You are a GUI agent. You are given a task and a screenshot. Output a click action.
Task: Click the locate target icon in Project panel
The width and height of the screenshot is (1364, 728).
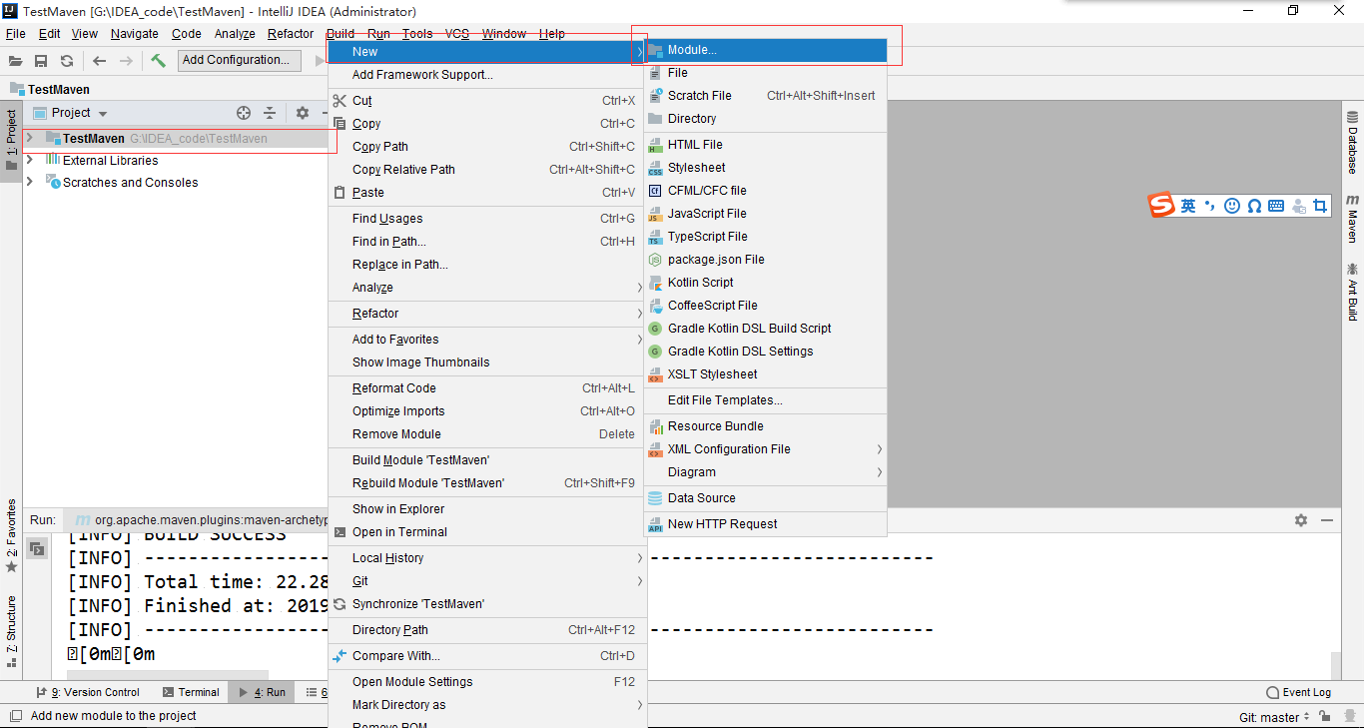pos(244,113)
